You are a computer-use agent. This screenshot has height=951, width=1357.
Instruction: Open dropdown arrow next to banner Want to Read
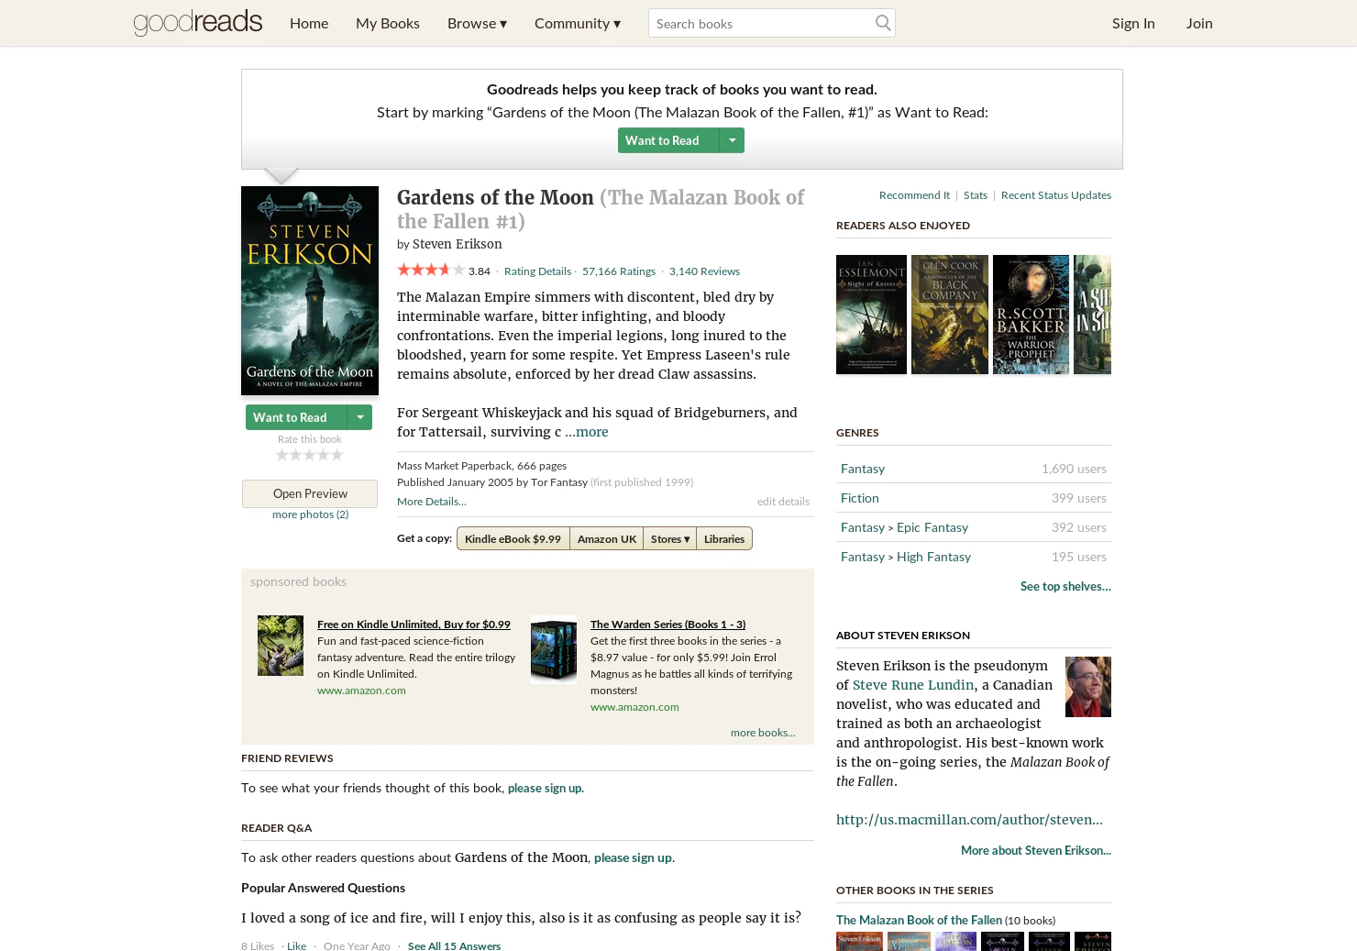732,140
